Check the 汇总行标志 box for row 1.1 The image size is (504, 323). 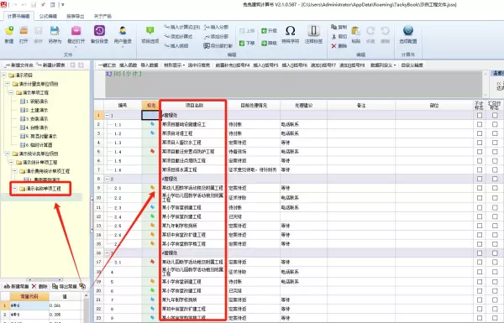495,124
